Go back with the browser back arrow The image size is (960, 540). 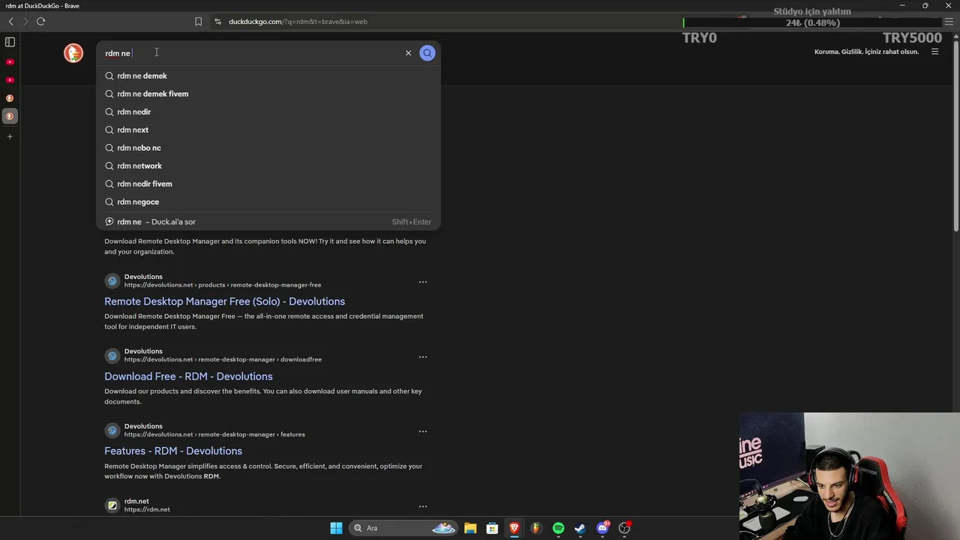pos(10,22)
